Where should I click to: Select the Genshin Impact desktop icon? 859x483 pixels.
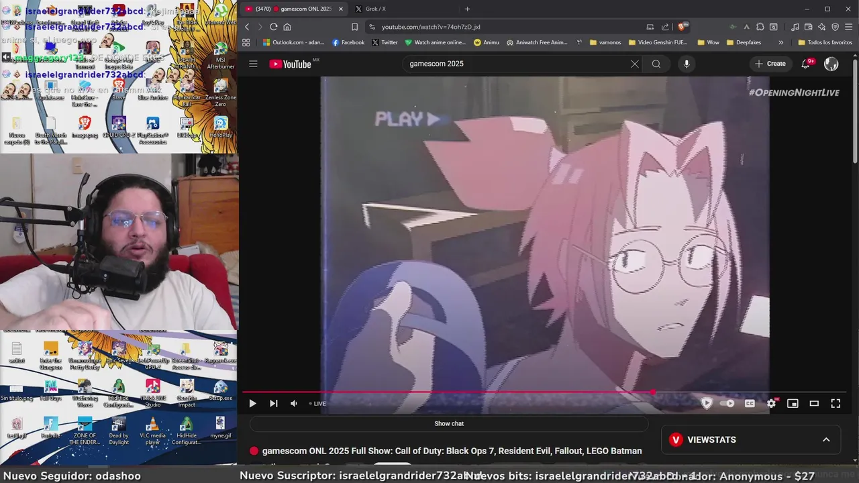pos(187,392)
